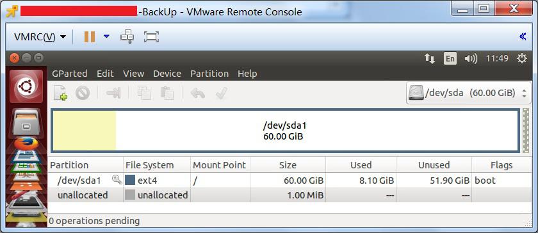Click the yellow used-space area of sda1
The height and width of the screenshot is (233, 538).
click(85, 131)
